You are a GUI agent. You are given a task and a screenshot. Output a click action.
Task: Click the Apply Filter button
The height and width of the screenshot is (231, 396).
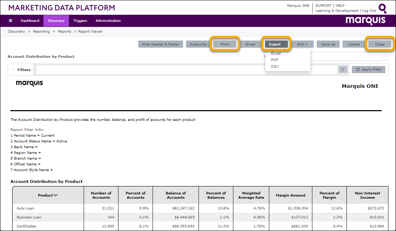click(x=368, y=70)
